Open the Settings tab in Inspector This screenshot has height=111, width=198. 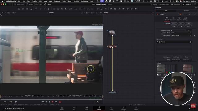[185, 18]
